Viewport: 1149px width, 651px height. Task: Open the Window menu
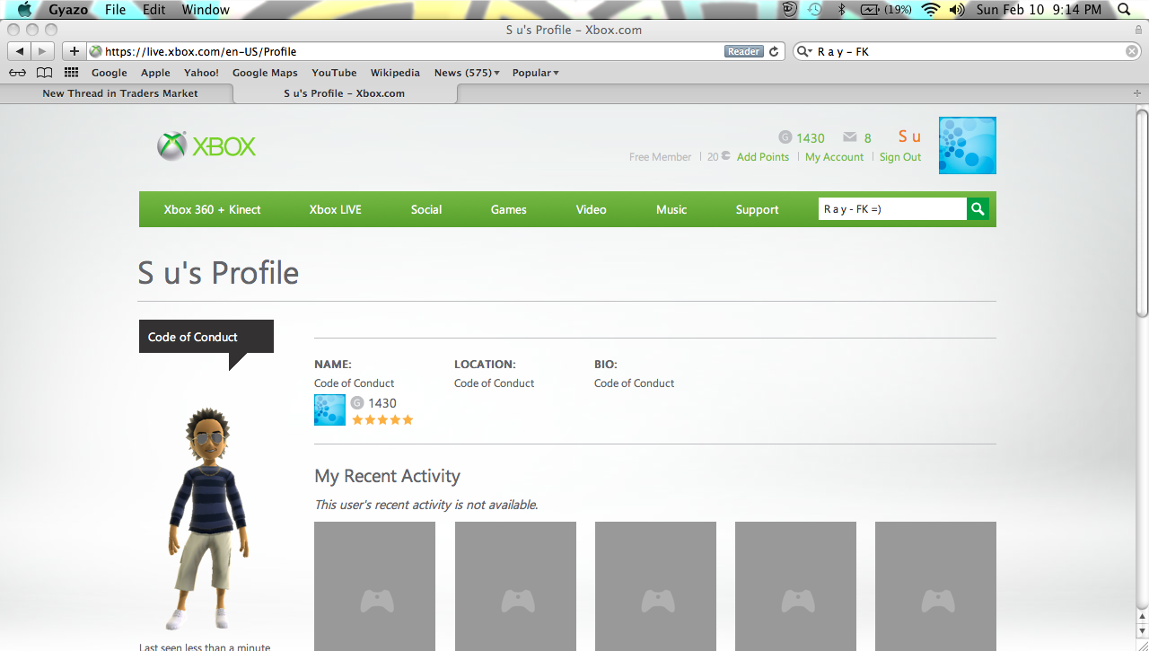[x=206, y=10]
